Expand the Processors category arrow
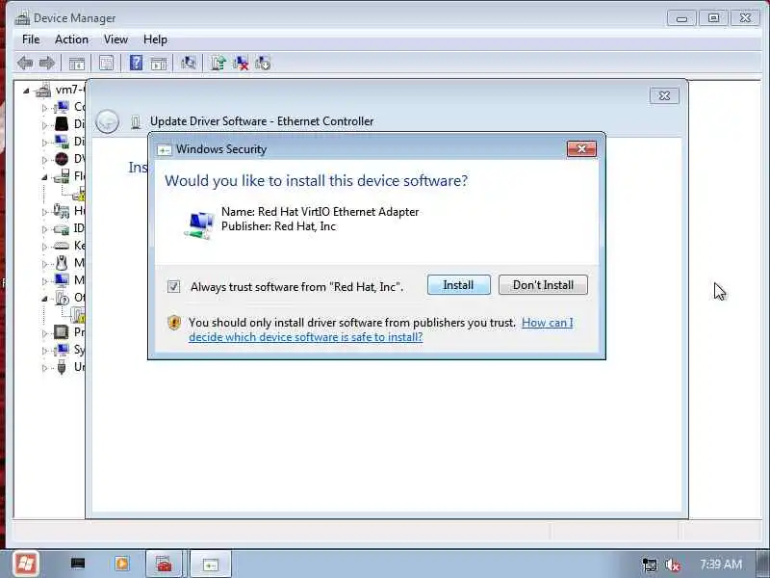The image size is (770, 578). click(44, 333)
